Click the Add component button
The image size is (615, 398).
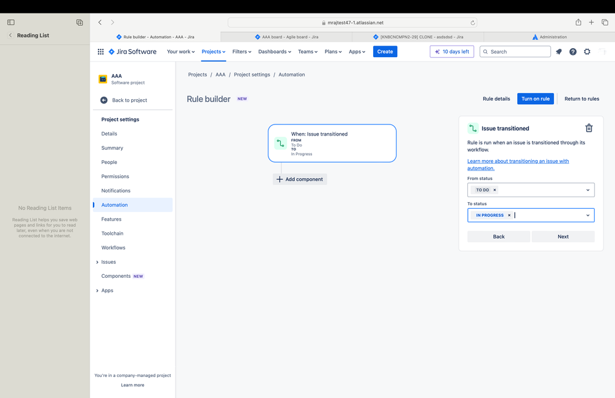300,179
